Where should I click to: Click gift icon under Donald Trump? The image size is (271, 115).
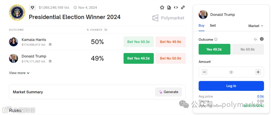[x=50, y=61]
